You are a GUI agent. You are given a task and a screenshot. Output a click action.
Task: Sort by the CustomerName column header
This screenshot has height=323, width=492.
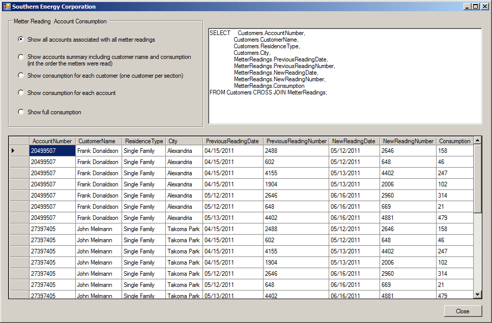click(99, 141)
